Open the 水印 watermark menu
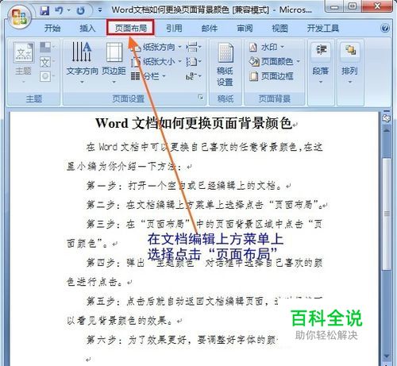 [x=267, y=48]
